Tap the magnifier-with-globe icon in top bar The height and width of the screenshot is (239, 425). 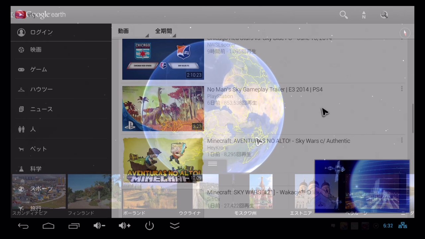384,15
